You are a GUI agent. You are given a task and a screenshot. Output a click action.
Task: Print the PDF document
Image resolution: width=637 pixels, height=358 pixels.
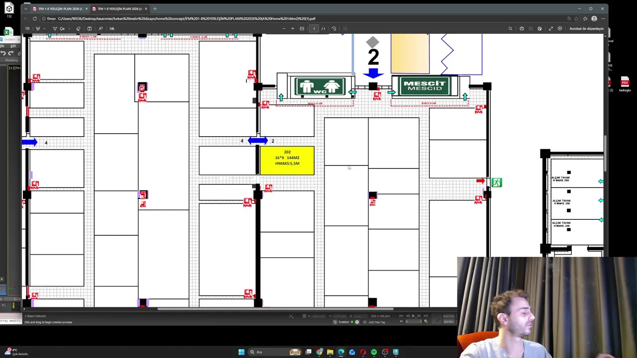[x=522, y=28]
